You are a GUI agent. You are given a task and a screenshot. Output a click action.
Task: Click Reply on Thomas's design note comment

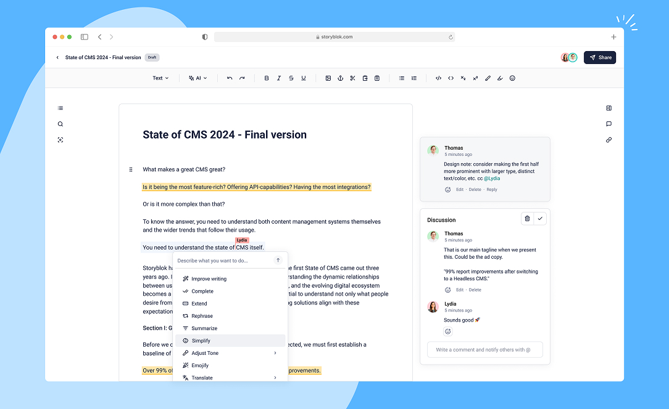pos(491,190)
